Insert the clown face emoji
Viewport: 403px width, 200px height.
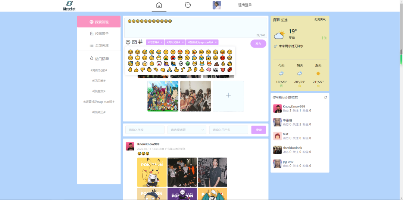[x=159, y=64]
